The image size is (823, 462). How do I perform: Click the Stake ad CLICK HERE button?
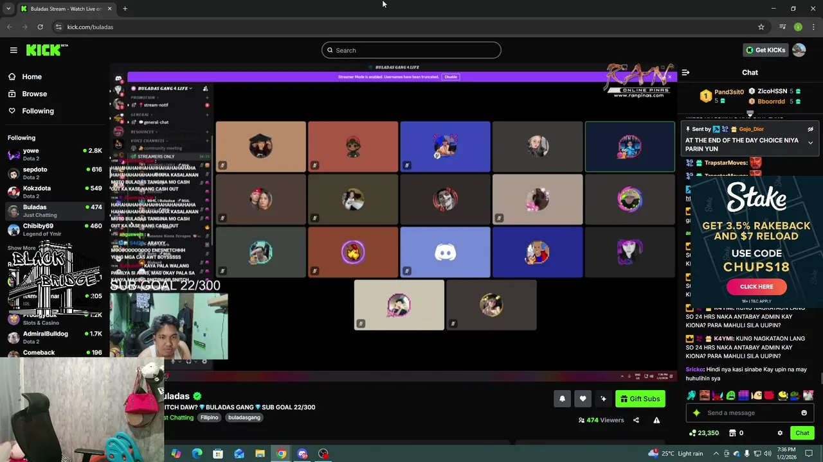(x=756, y=287)
